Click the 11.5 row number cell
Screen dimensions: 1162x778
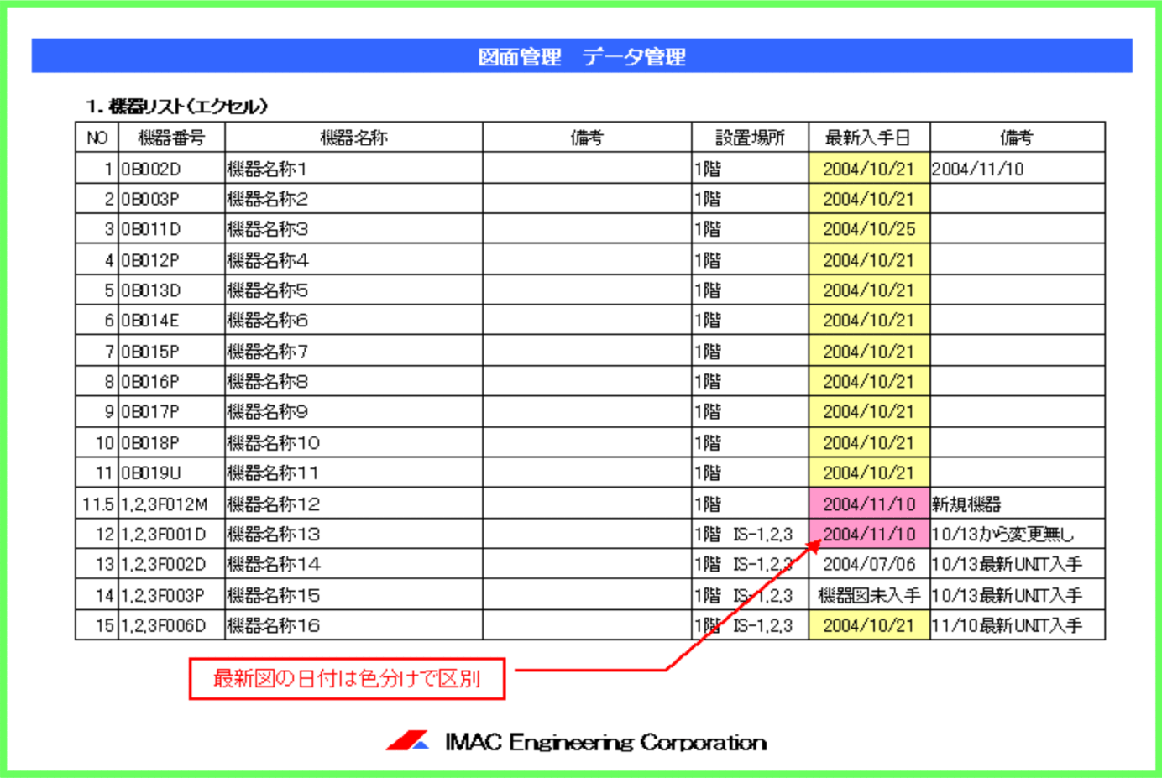pos(97,504)
